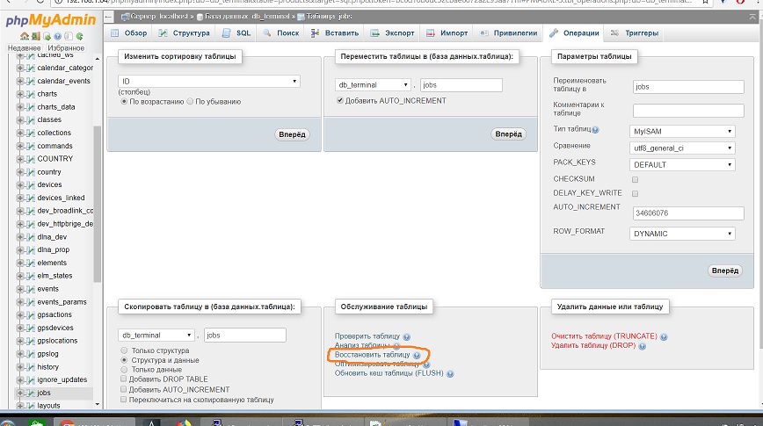The width and height of the screenshot is (763, 426).
Task: Open the query window icon in sidebar
Action: pos(47,36)
